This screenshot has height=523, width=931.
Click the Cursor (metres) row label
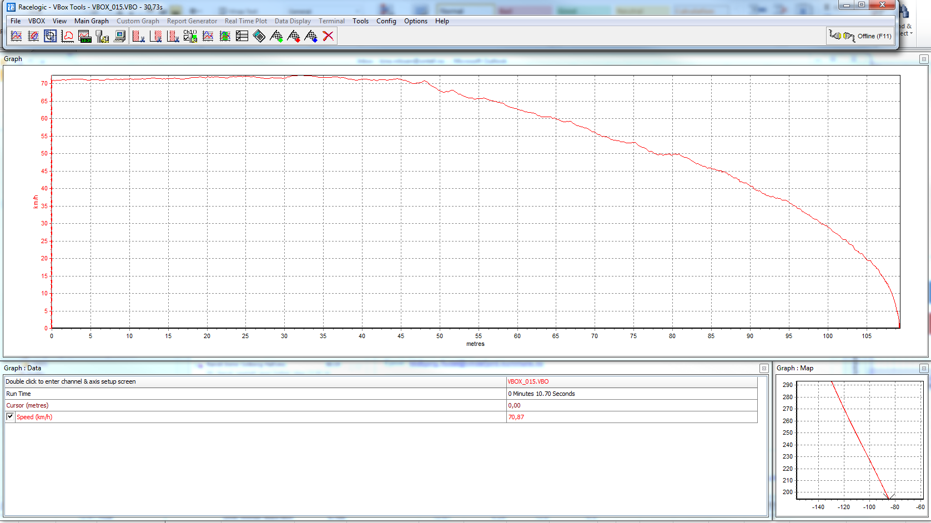[x=27, y=405]
